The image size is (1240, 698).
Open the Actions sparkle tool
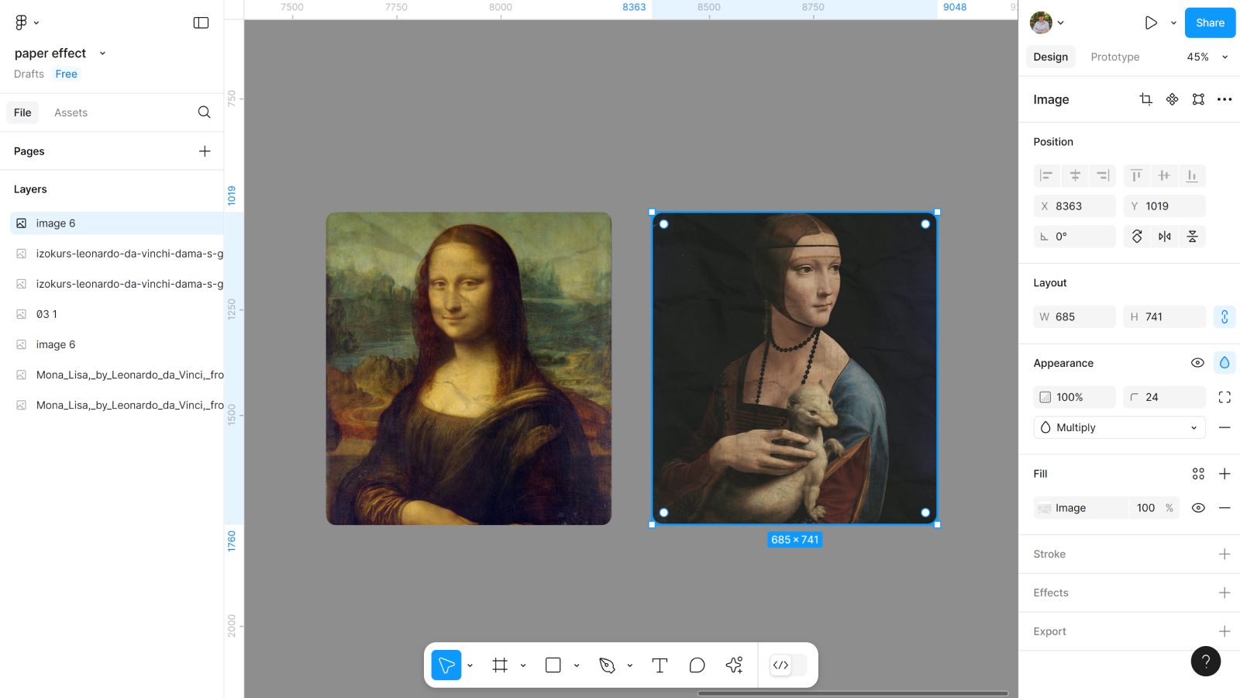point(734,665)
